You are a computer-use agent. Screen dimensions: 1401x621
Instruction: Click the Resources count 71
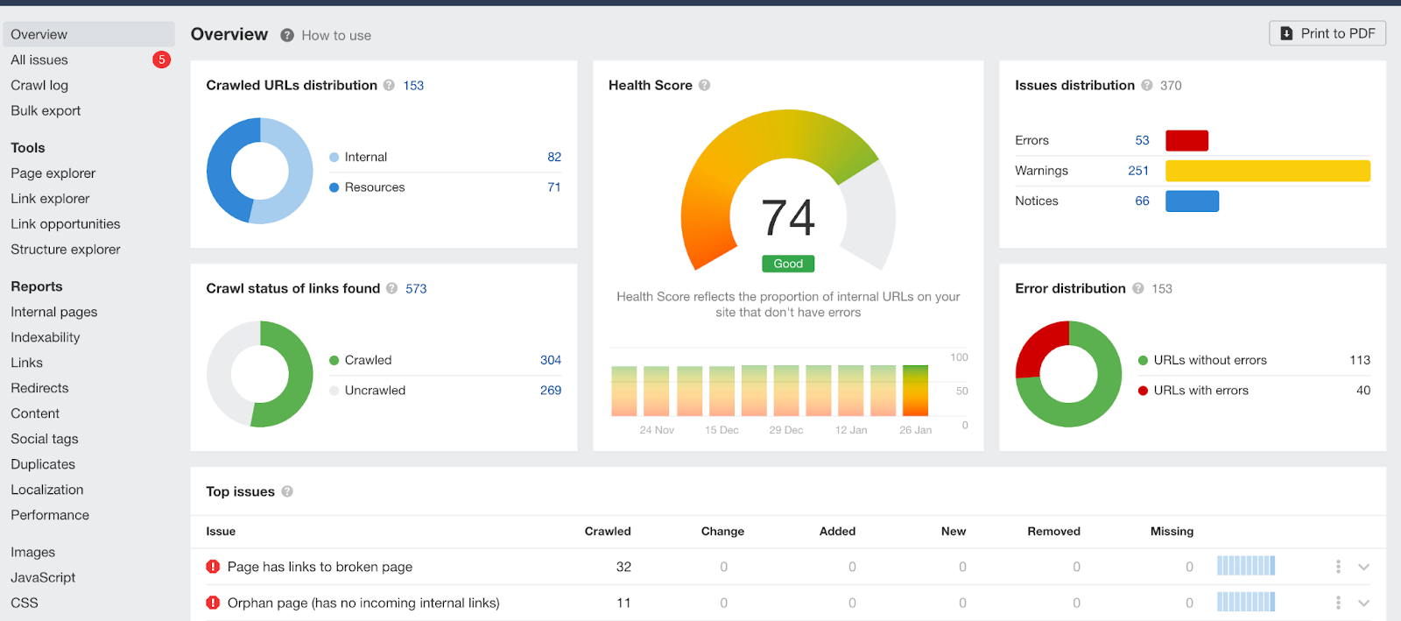pos(554,187)
